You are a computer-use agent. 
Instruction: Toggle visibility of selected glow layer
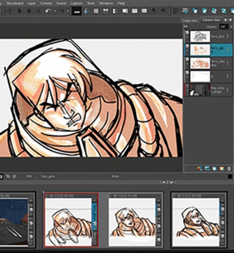187,46
